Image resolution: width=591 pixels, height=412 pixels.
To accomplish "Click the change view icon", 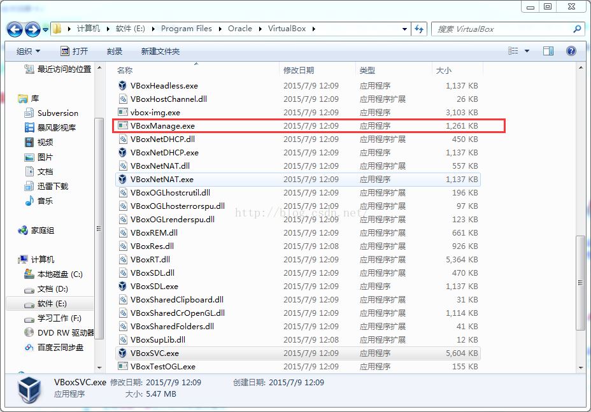I will tap(513, 51).
